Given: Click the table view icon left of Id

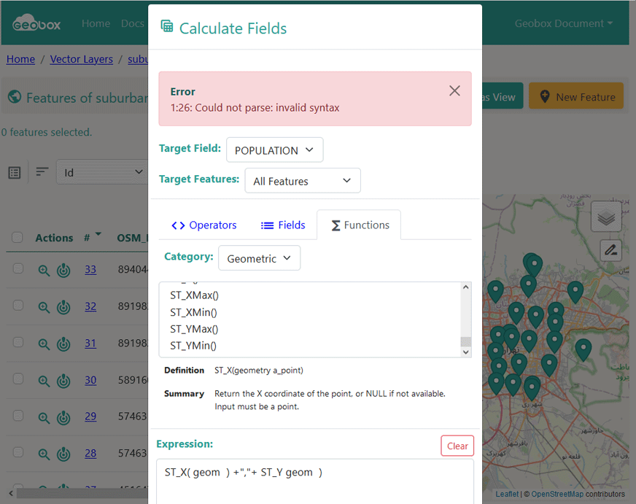Looking at the screenshot, I should (x=15, y=173).
